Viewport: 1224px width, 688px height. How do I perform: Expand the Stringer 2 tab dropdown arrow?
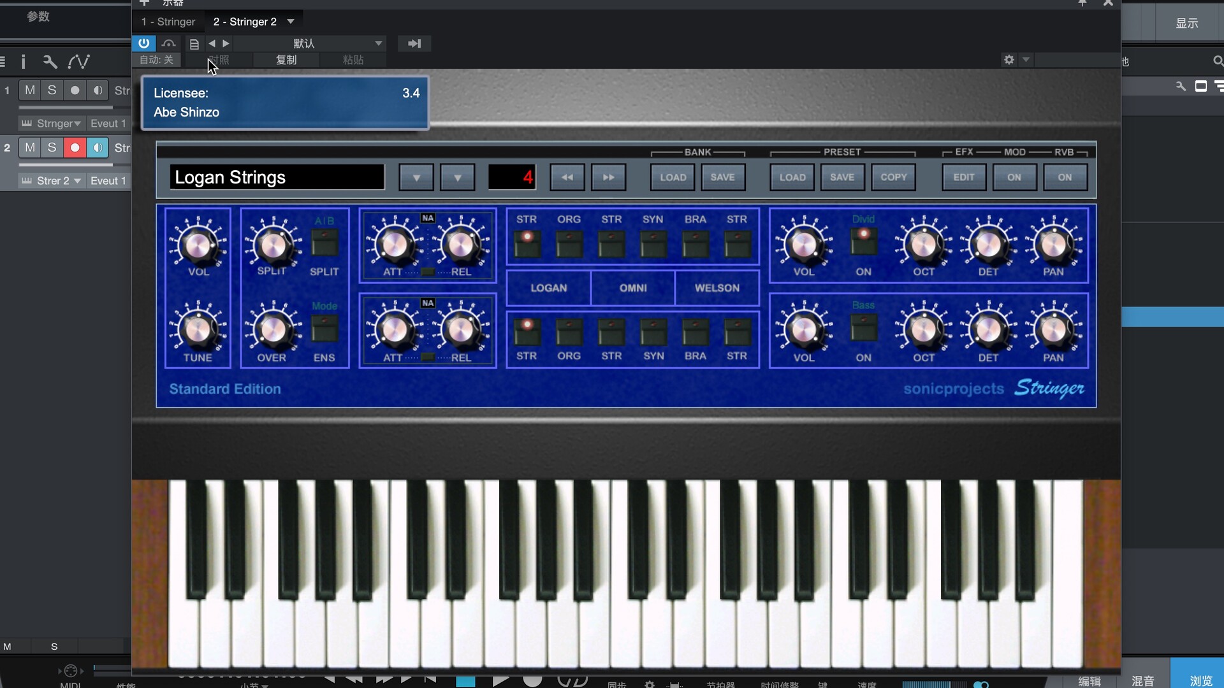(x=291, y=22)
